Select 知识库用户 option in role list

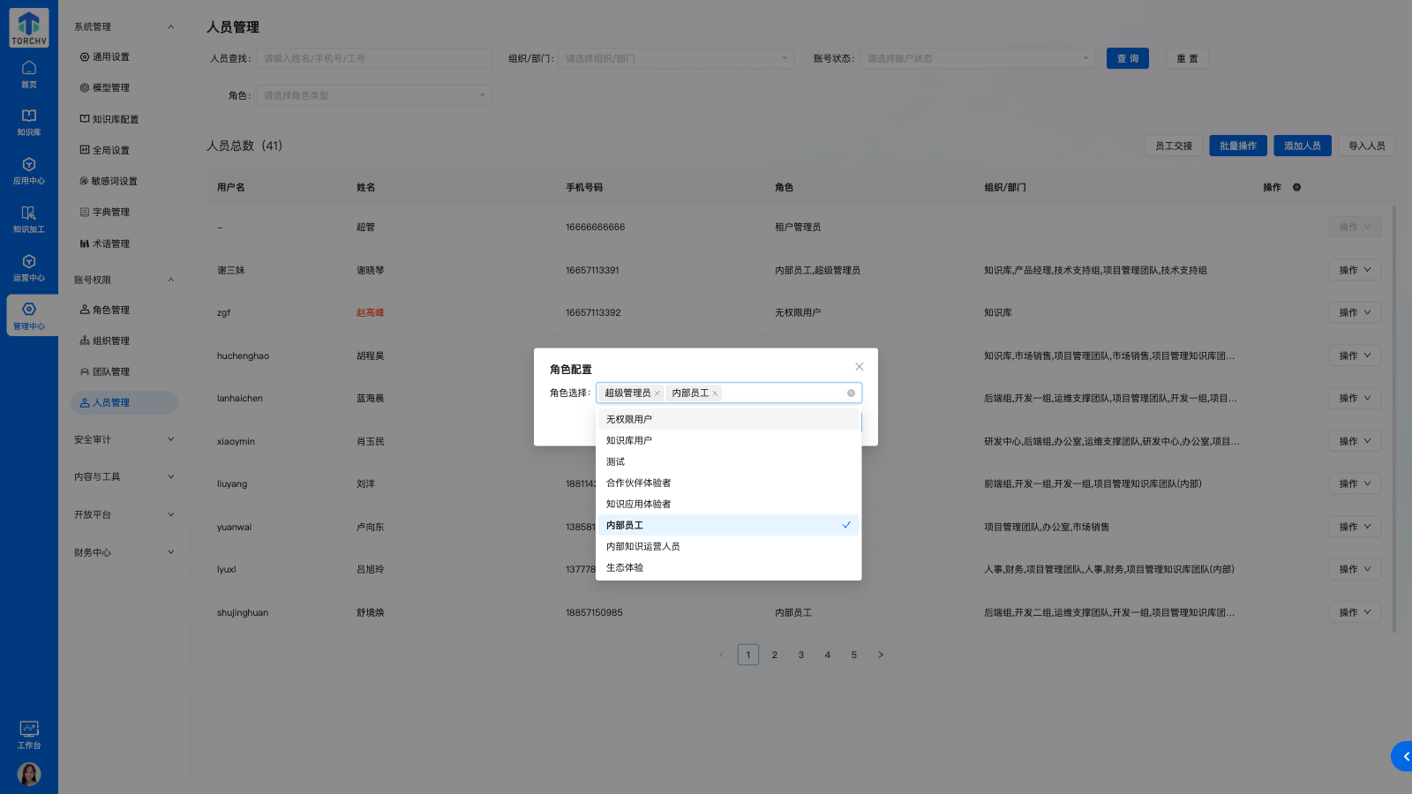pos(727,440)
